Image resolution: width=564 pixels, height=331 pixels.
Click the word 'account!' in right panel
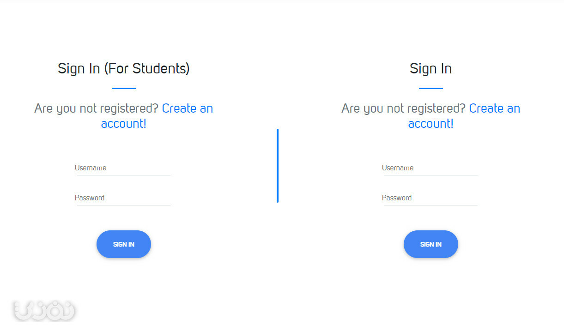coord(431,124)
